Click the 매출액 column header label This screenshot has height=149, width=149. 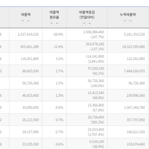tap(26, 15)
